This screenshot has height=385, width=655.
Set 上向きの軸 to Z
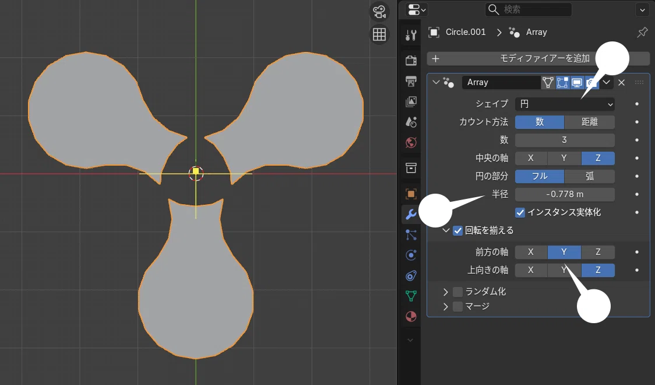click(598, 270)
